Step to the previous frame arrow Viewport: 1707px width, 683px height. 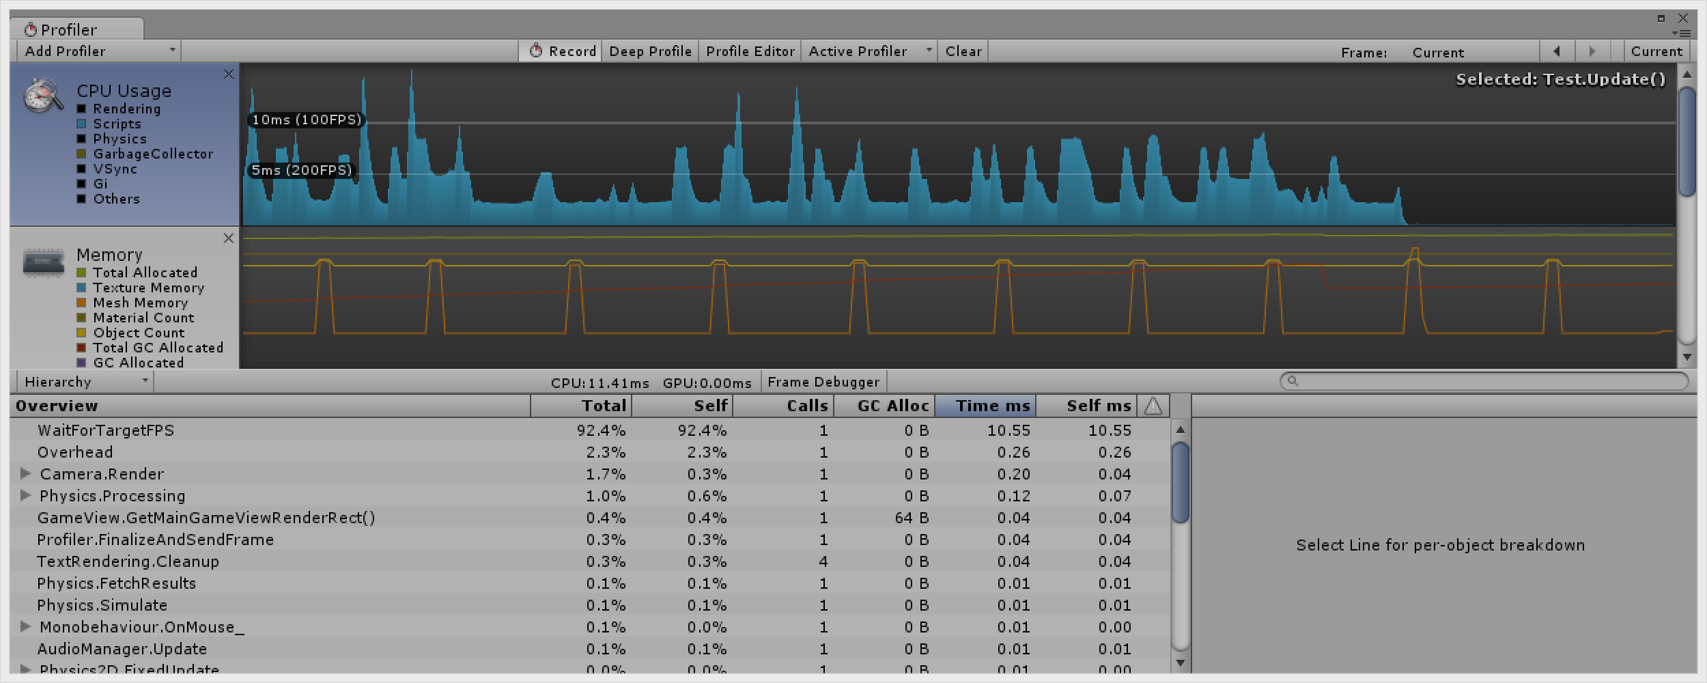pos(1557,51)
